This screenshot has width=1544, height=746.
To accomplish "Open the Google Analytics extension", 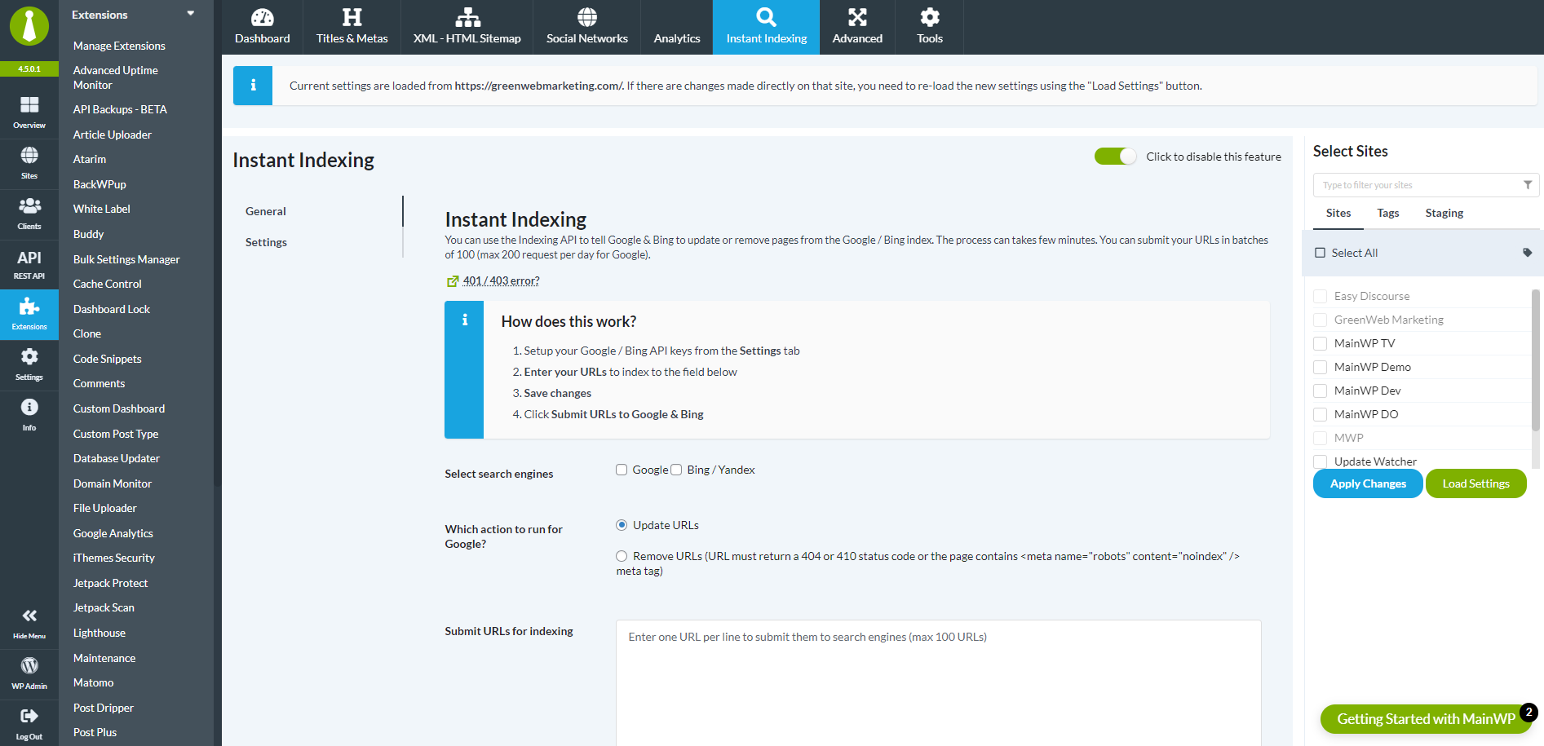I will click(x=113, y=533).
